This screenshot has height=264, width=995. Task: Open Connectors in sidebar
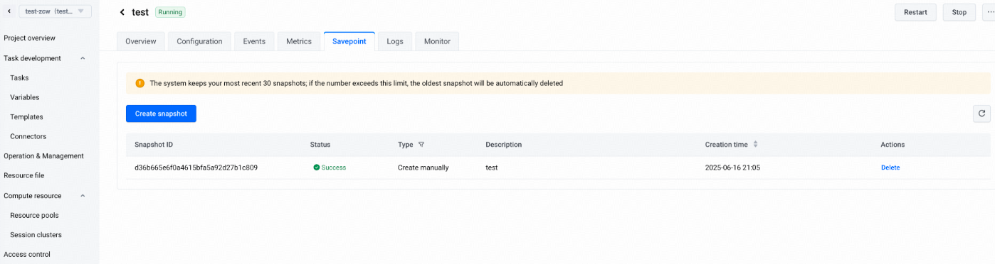(28, 136)
